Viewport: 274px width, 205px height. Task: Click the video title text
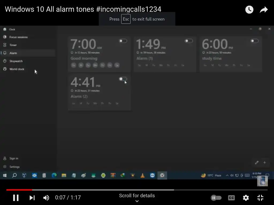[83, 9]
